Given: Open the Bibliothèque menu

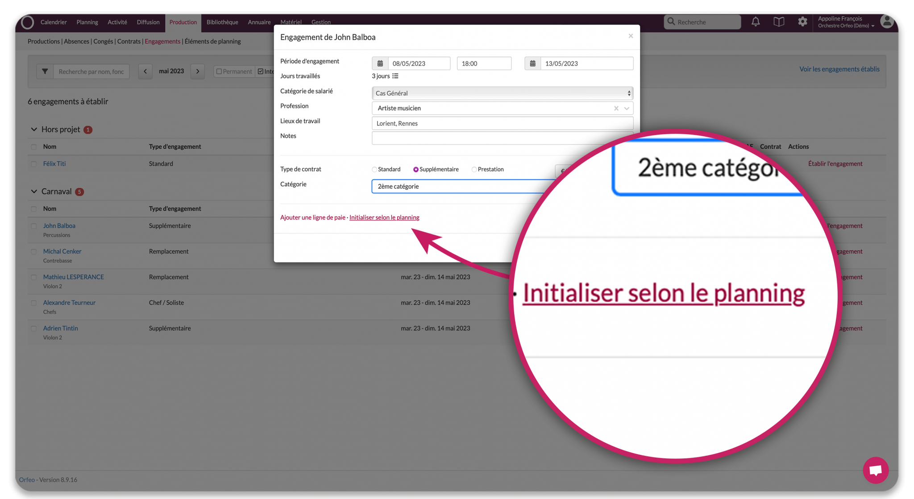Looking at the screenshot, I should click(222, 22).
